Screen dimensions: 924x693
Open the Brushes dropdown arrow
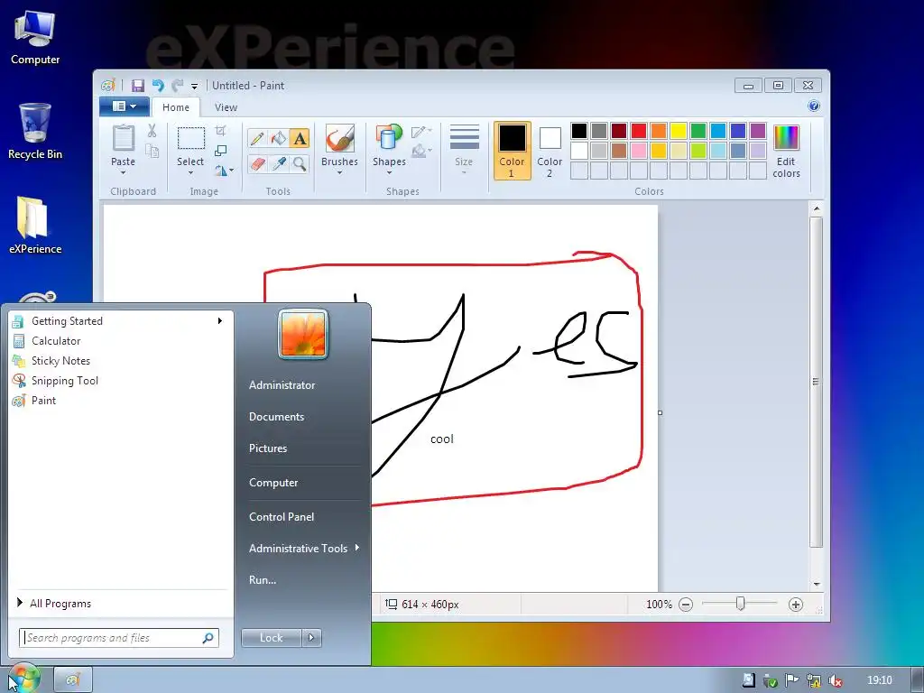(x=339, y=173)
